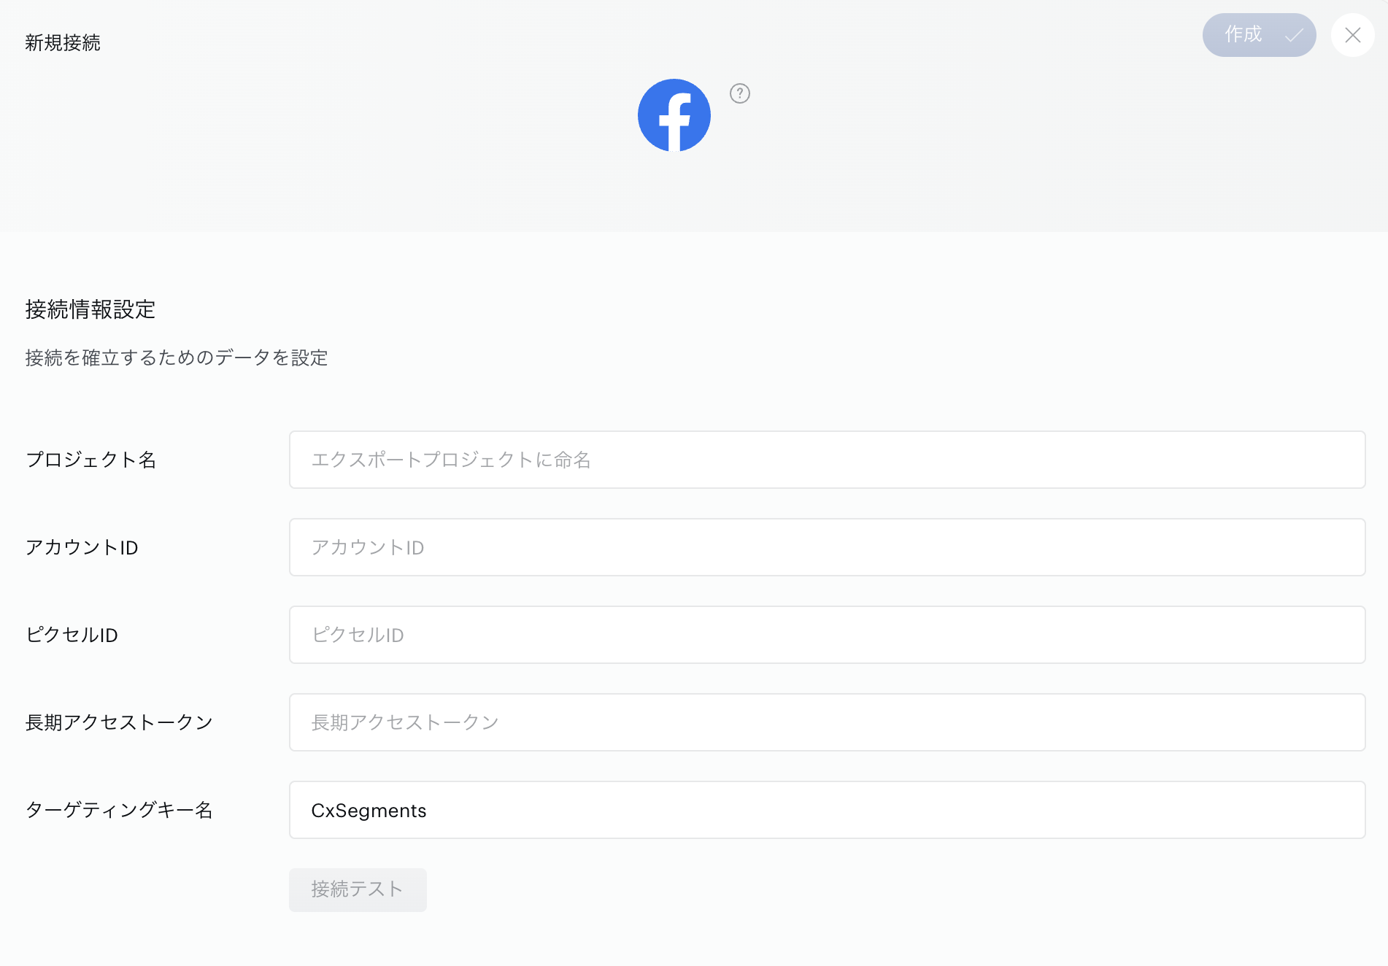Click the アカウントID label
This screenshot has height=966, width=1388.
(82, 547)
